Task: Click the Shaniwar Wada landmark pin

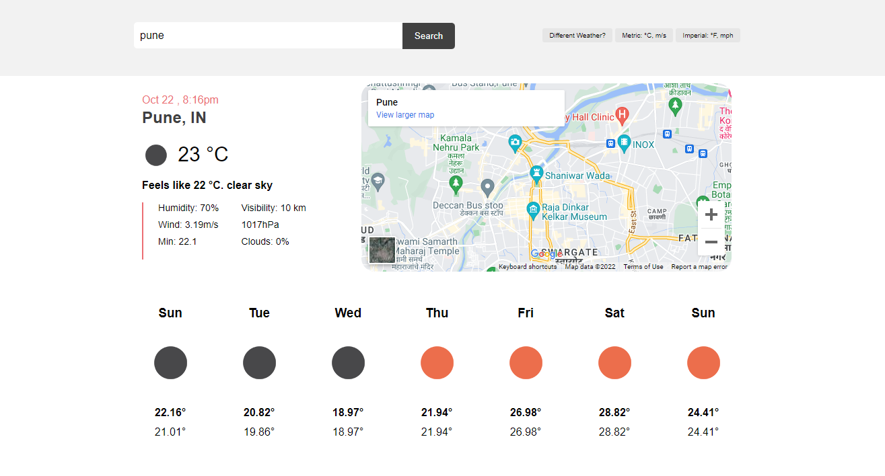Action: (x=536, y=173)
